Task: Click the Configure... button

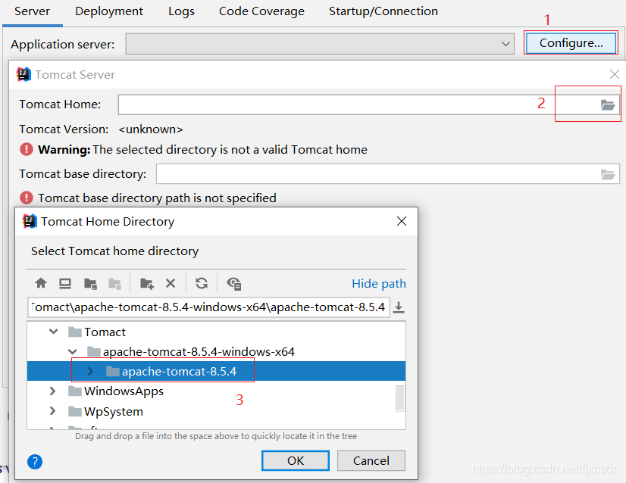Action: [x=571, y=42]
